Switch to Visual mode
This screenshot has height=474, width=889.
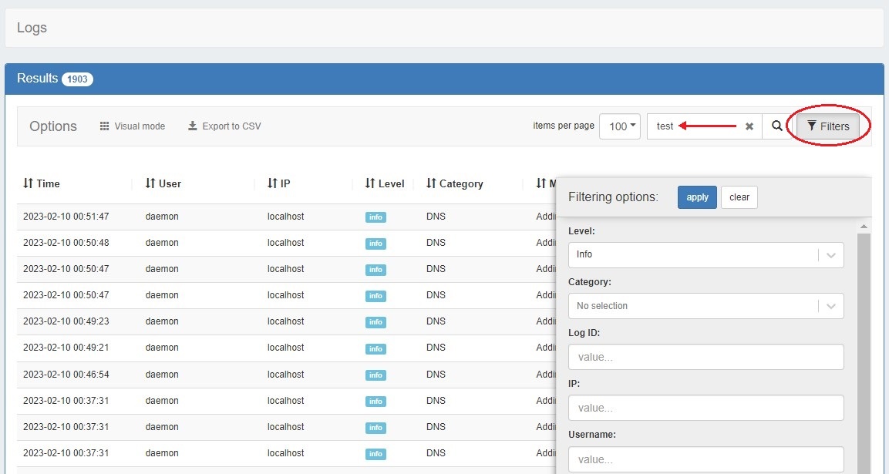pyautogui.click(x=132, y=126)
